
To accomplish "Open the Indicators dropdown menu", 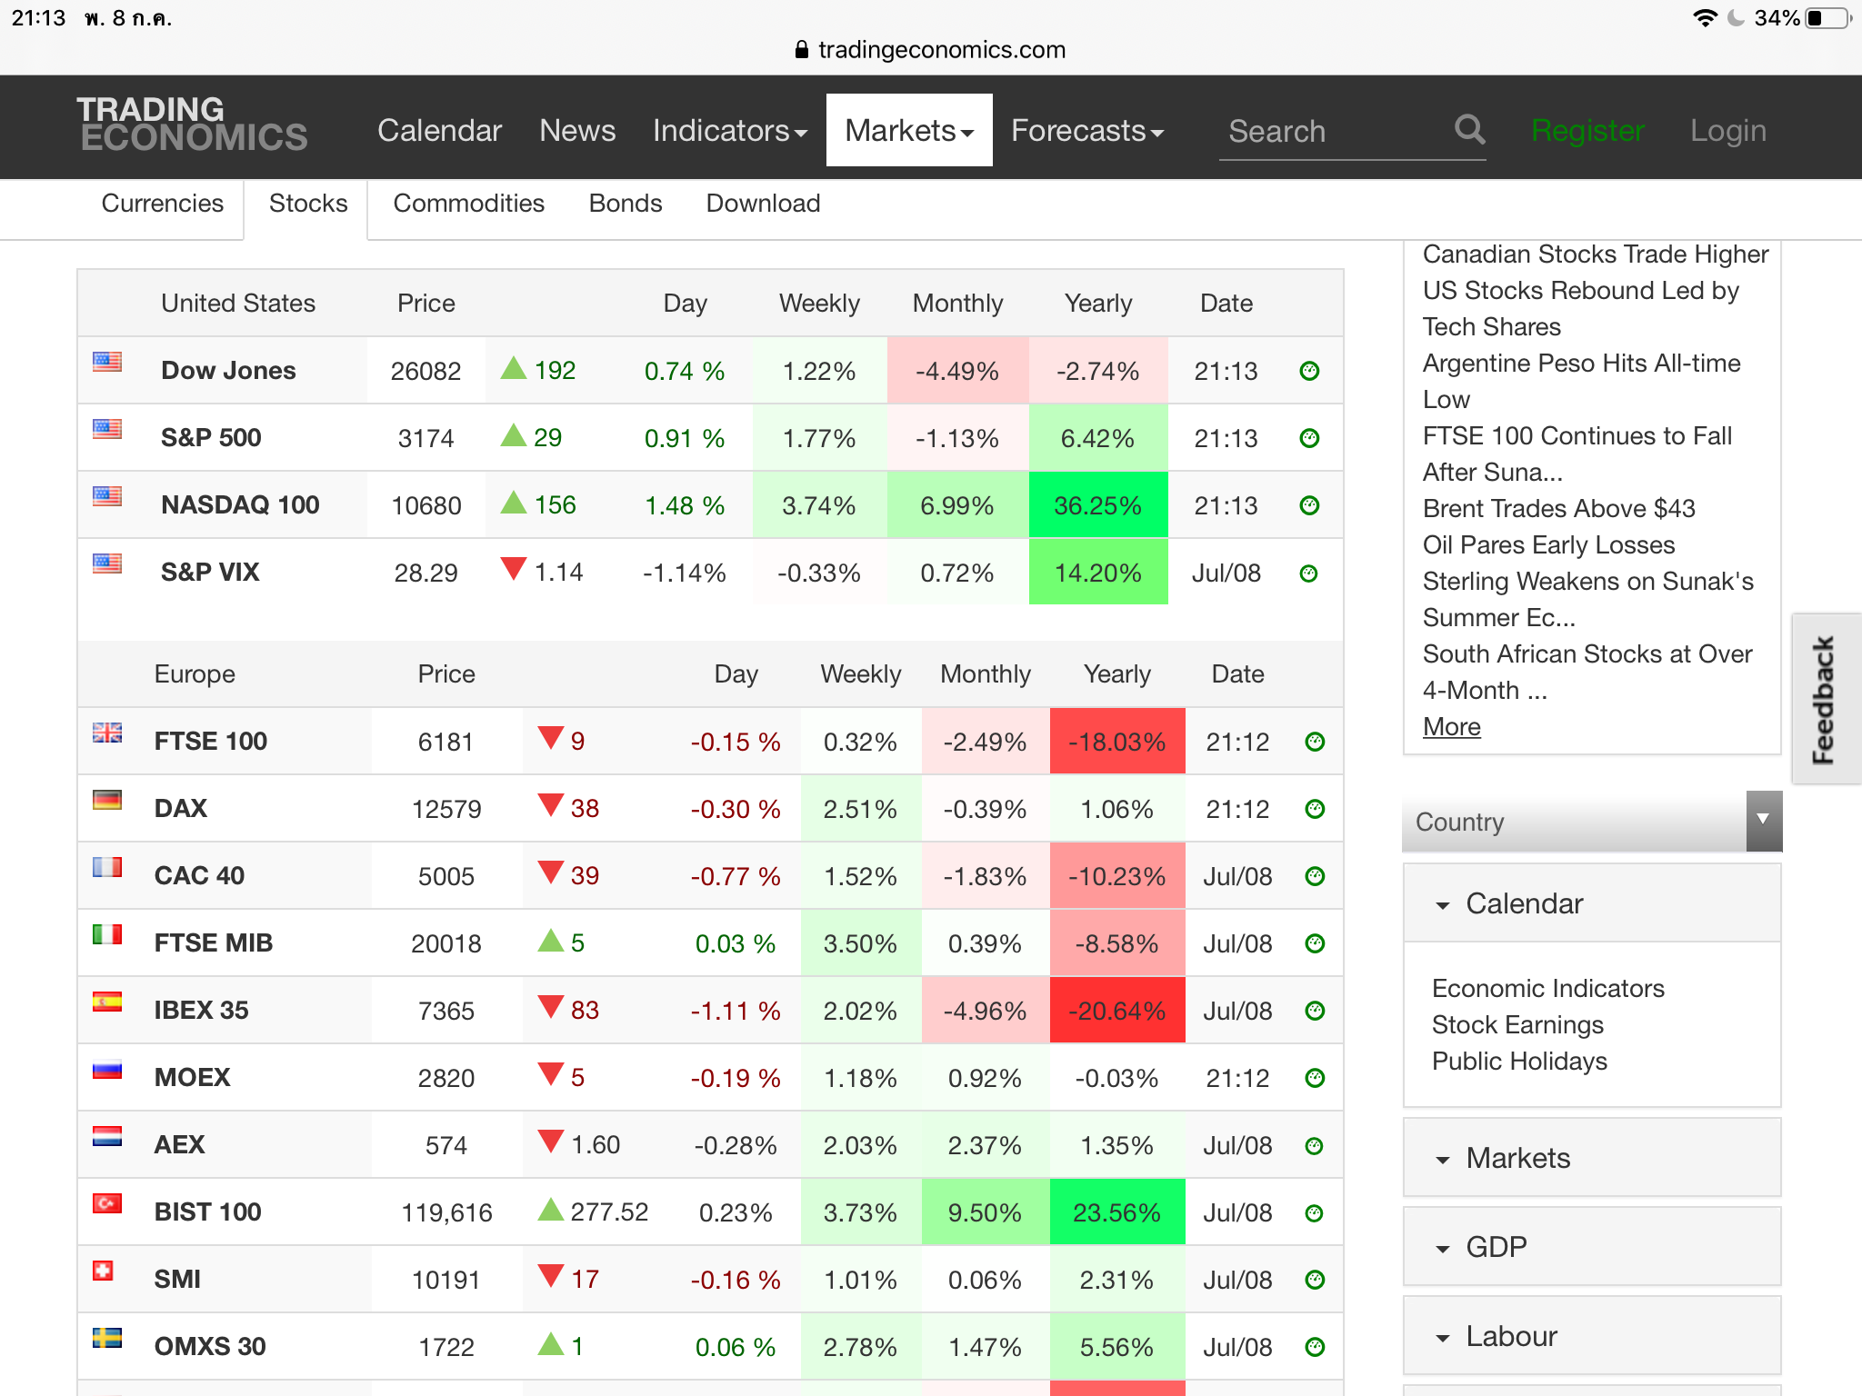I will coord(729,131).
